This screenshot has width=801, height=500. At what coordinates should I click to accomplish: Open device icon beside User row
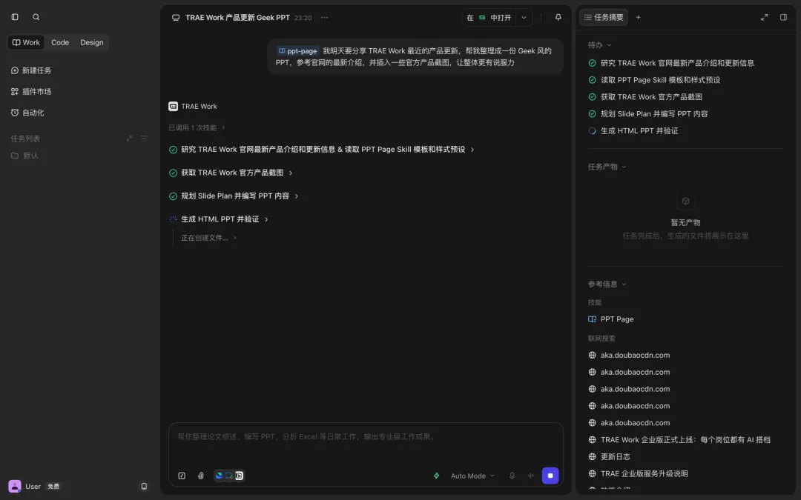click(x=144, y=486)
